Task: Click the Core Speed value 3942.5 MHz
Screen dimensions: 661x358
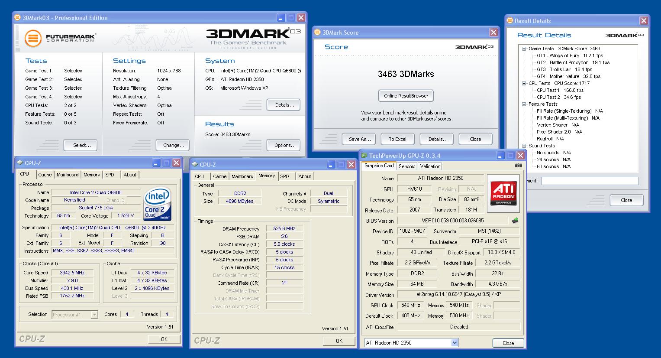Action: point(72,273)
